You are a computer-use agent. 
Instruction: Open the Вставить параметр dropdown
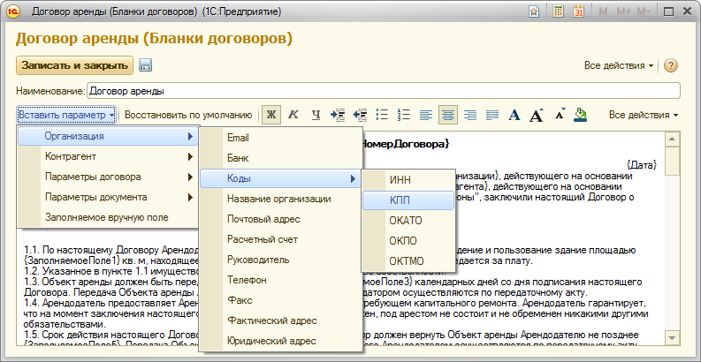tap(66, 115)
